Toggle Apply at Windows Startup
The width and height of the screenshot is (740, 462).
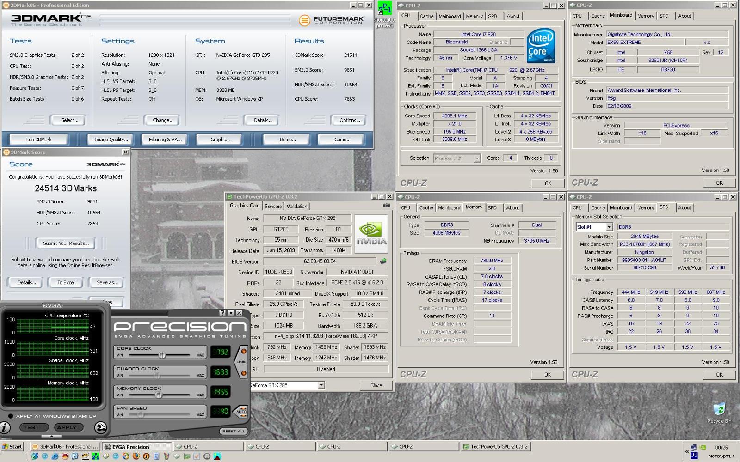(x=11, y=416)
